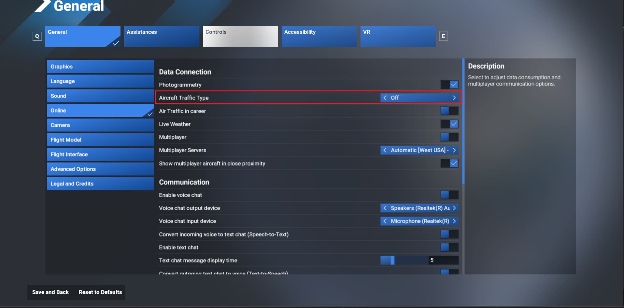Image resolution: width=624 pixels, height=308 pixels.
Task: Click right arrow on Voice chat input device
Action: coord(454,221)
